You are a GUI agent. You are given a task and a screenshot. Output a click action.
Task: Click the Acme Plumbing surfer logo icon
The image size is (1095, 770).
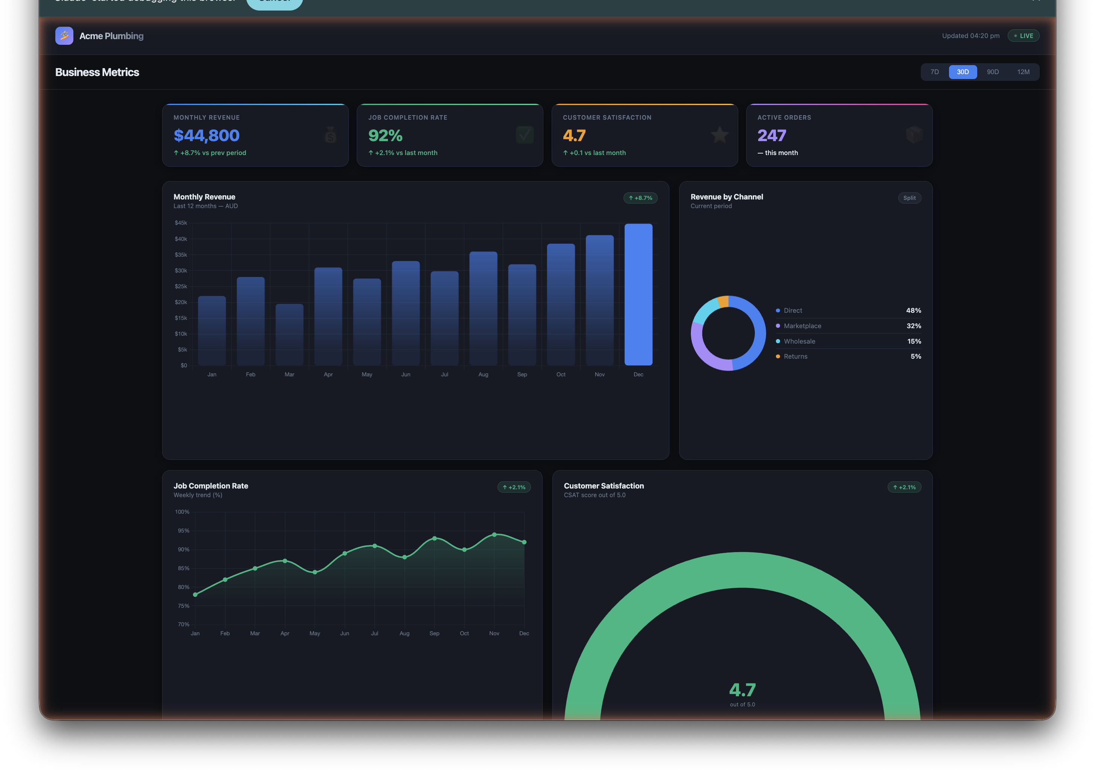pos(64,36)
